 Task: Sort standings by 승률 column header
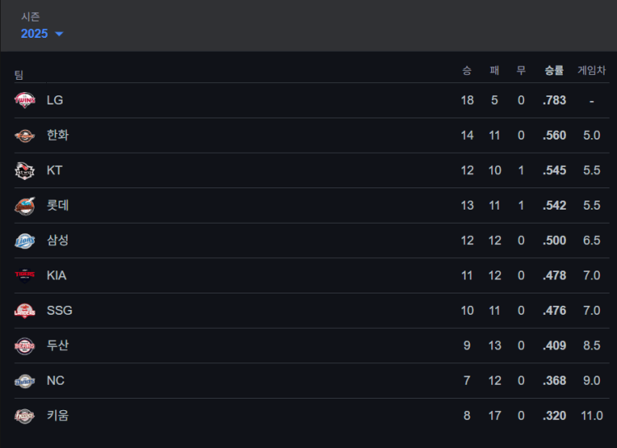tap(554, 71)
